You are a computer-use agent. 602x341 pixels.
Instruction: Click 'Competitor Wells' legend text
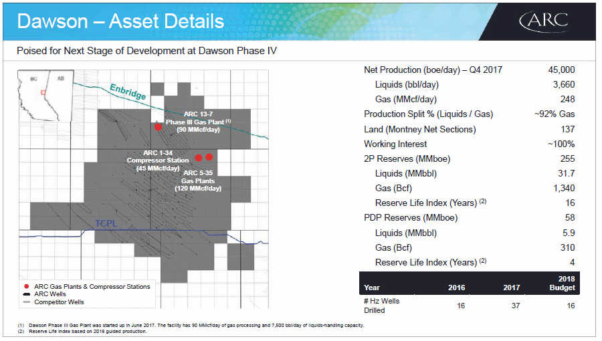point(59,302)
